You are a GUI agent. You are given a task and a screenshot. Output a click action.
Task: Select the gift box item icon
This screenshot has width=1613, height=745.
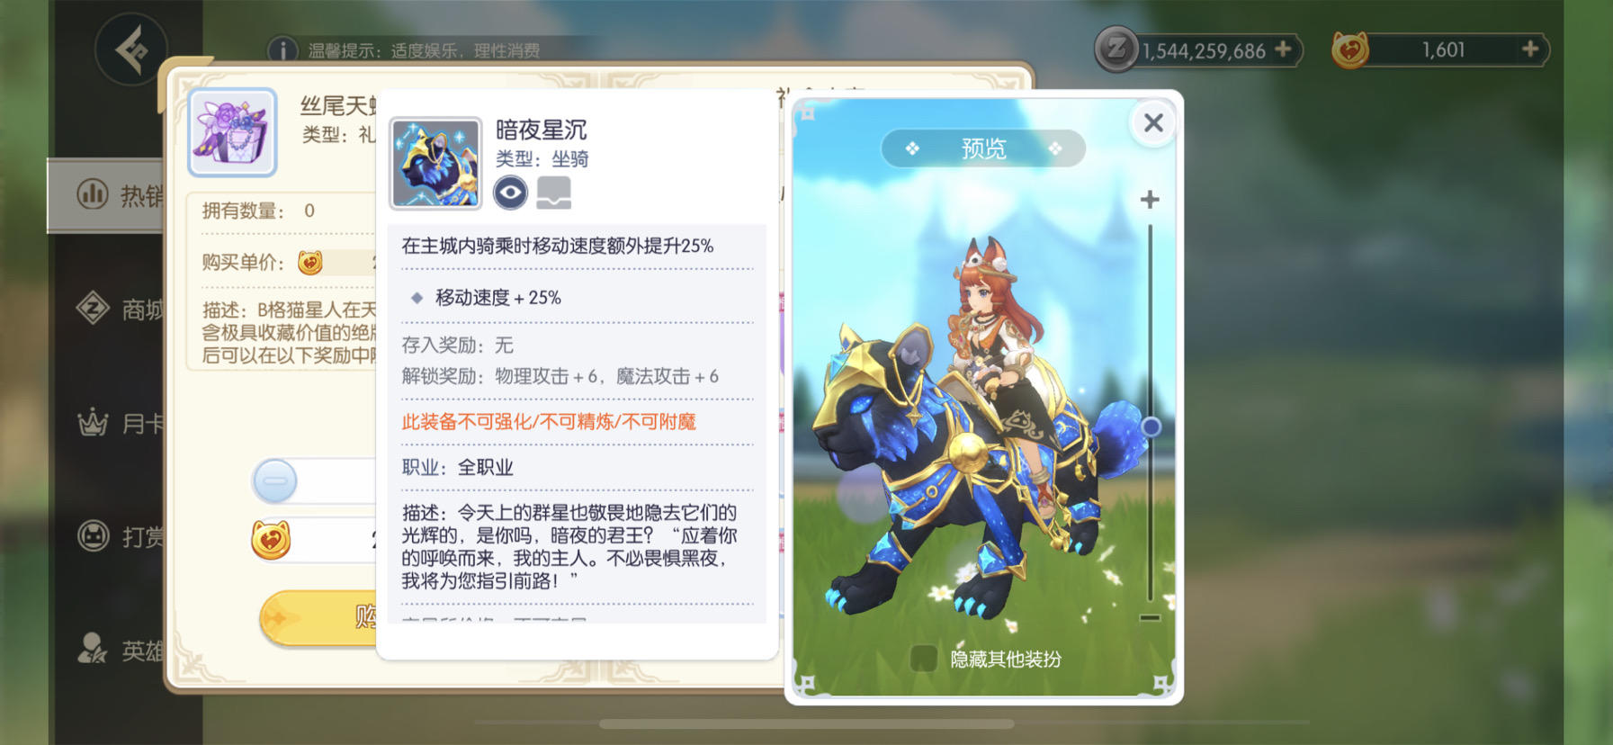(x=232, y=131)
